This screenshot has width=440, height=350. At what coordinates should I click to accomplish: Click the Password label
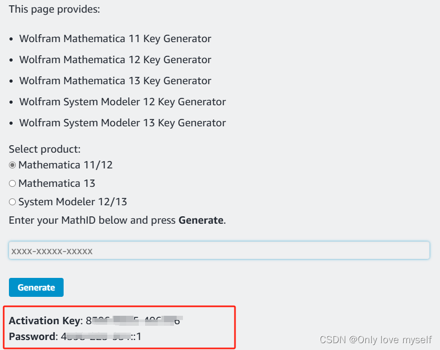click(x=32, y=335)
